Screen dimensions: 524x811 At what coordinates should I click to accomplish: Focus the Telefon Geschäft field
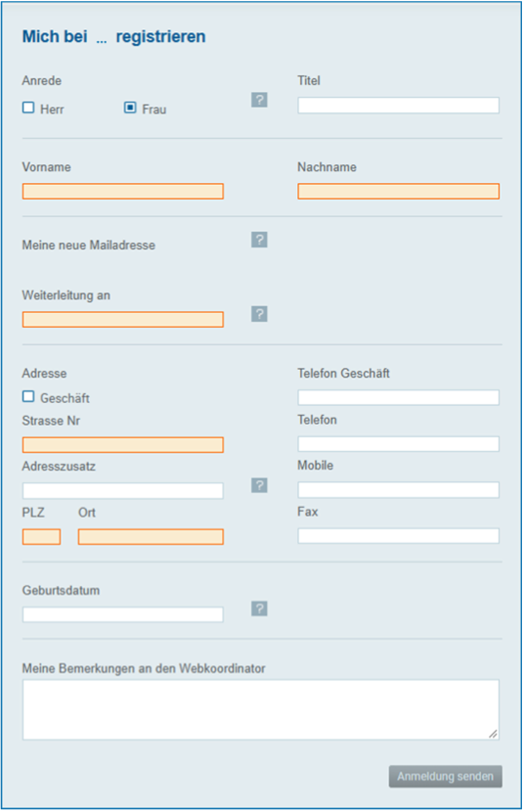[x=399, y=398]
